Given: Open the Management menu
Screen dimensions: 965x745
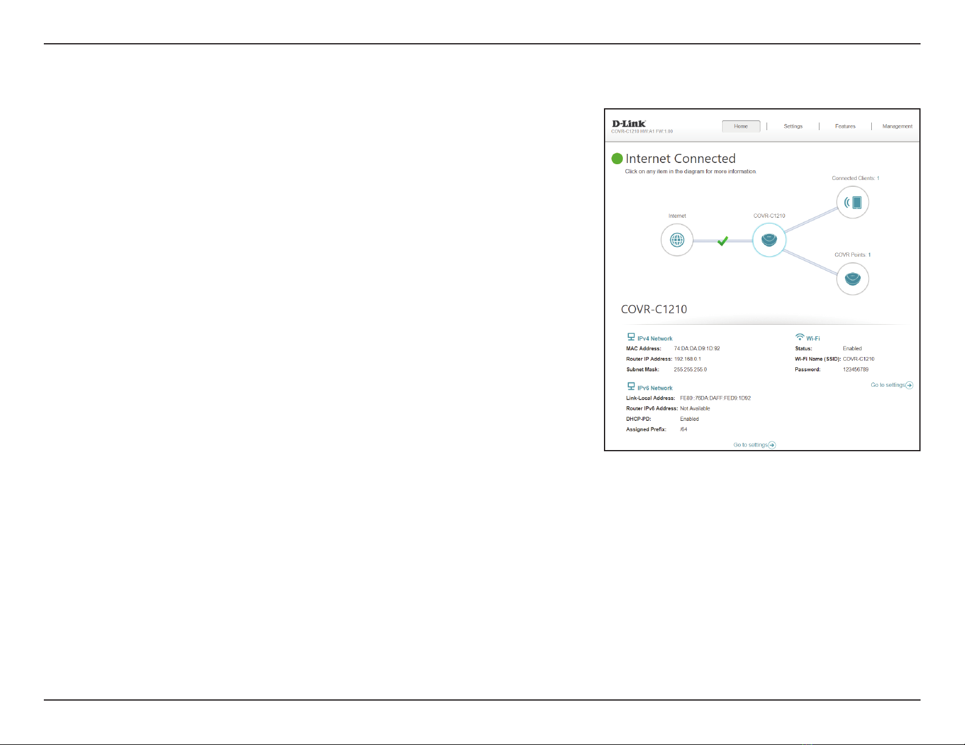Looking at the screenshot, I should pos(897,126).
